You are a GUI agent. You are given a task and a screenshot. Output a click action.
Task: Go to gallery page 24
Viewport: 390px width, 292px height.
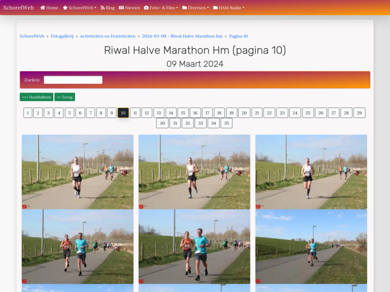point(295,113)
